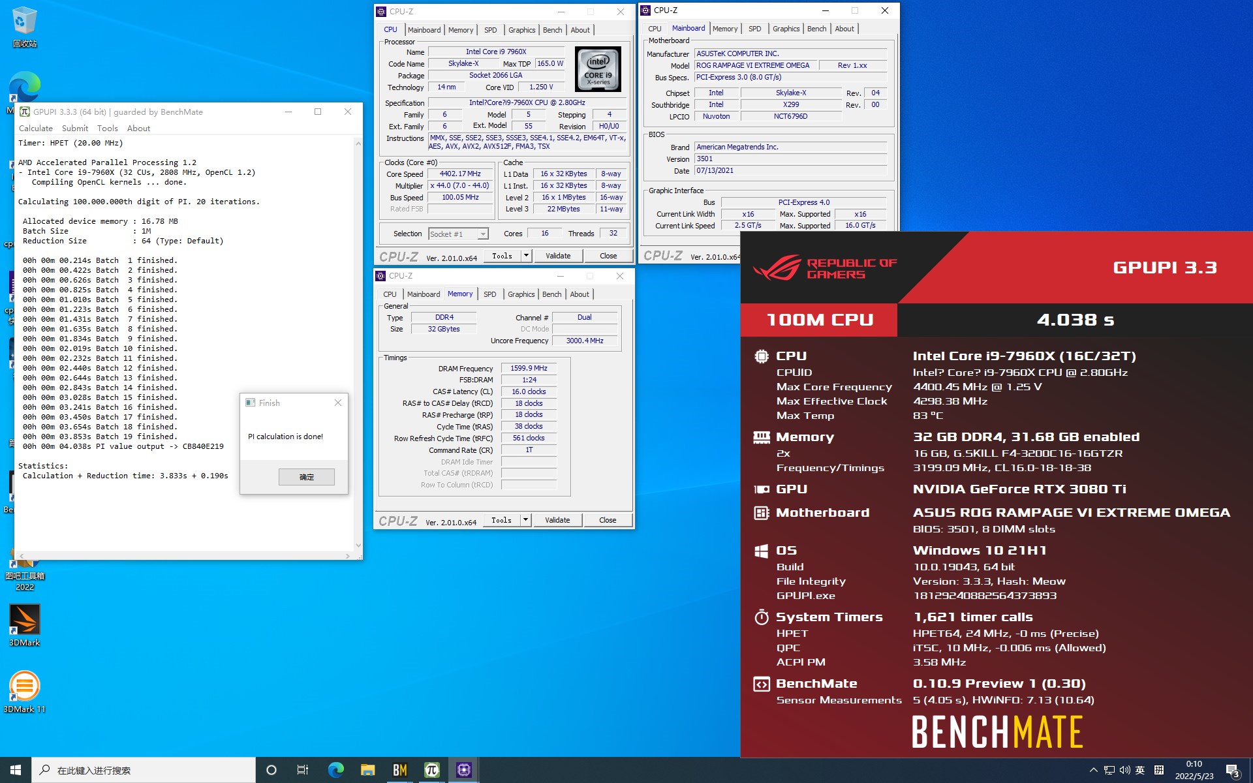Viewport: 1253px width, 783px height.
Task: Select Memory tab in CPU-Z Mainboard window
Action: (x=725, y=29)
